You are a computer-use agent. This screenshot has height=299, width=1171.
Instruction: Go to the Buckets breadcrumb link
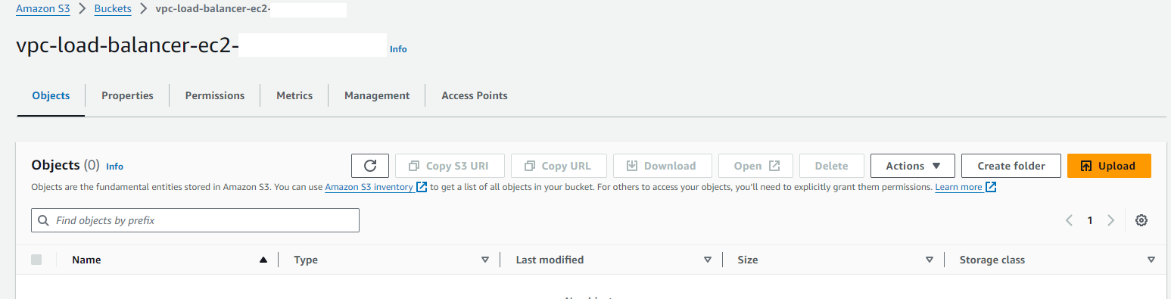[113, 9]
